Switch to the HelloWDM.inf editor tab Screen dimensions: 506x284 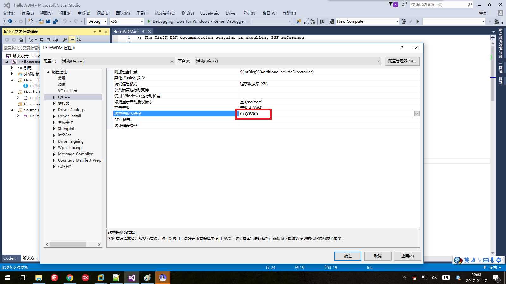click(126, 31)
